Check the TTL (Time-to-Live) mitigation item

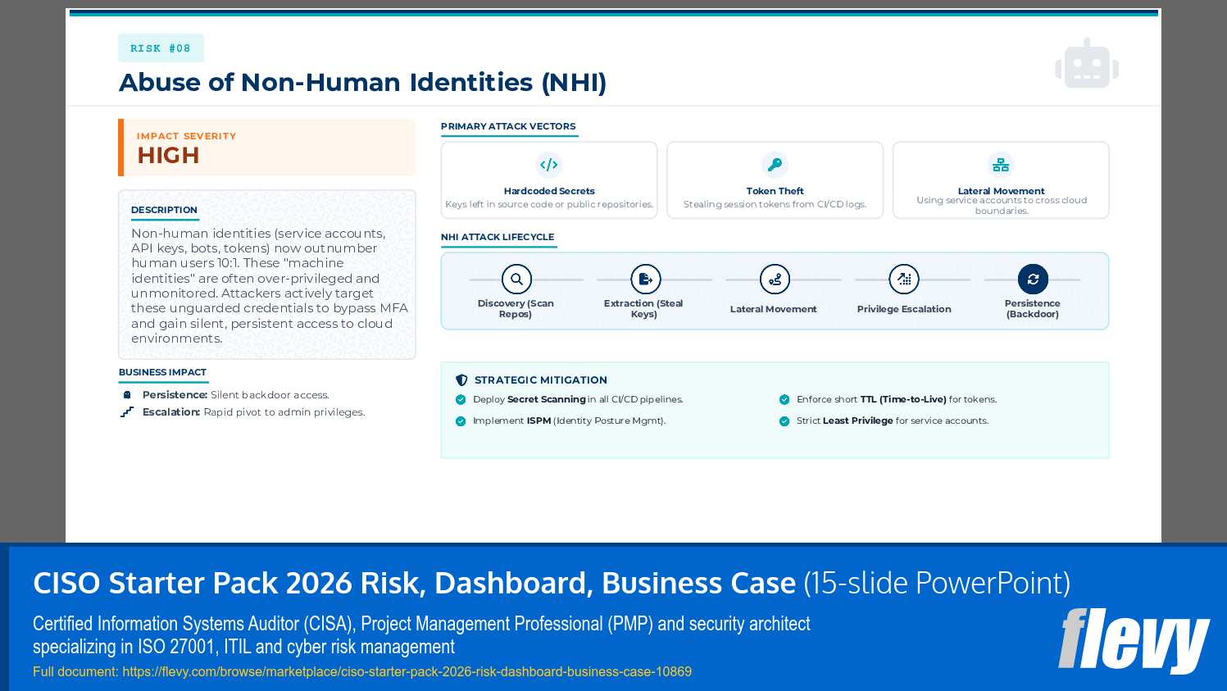(783, 399)
